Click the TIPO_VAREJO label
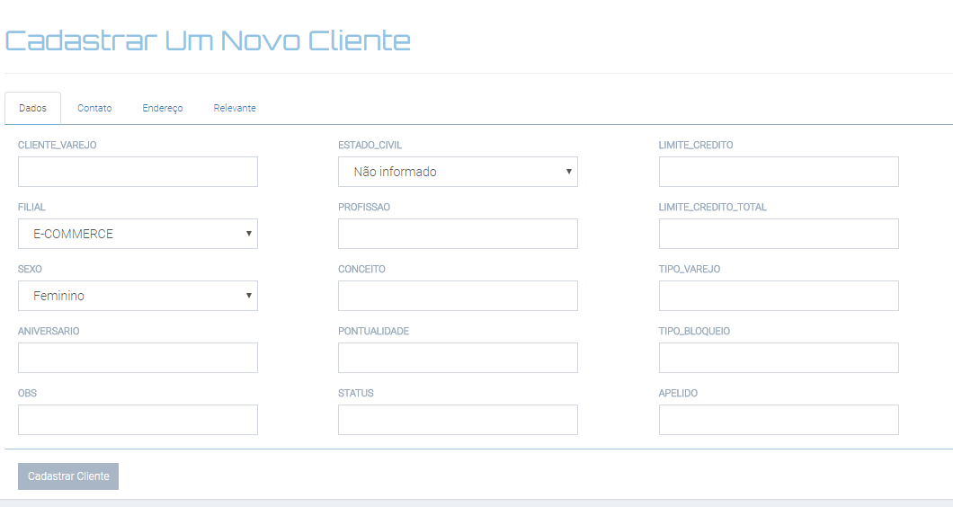 click(690, 270)
